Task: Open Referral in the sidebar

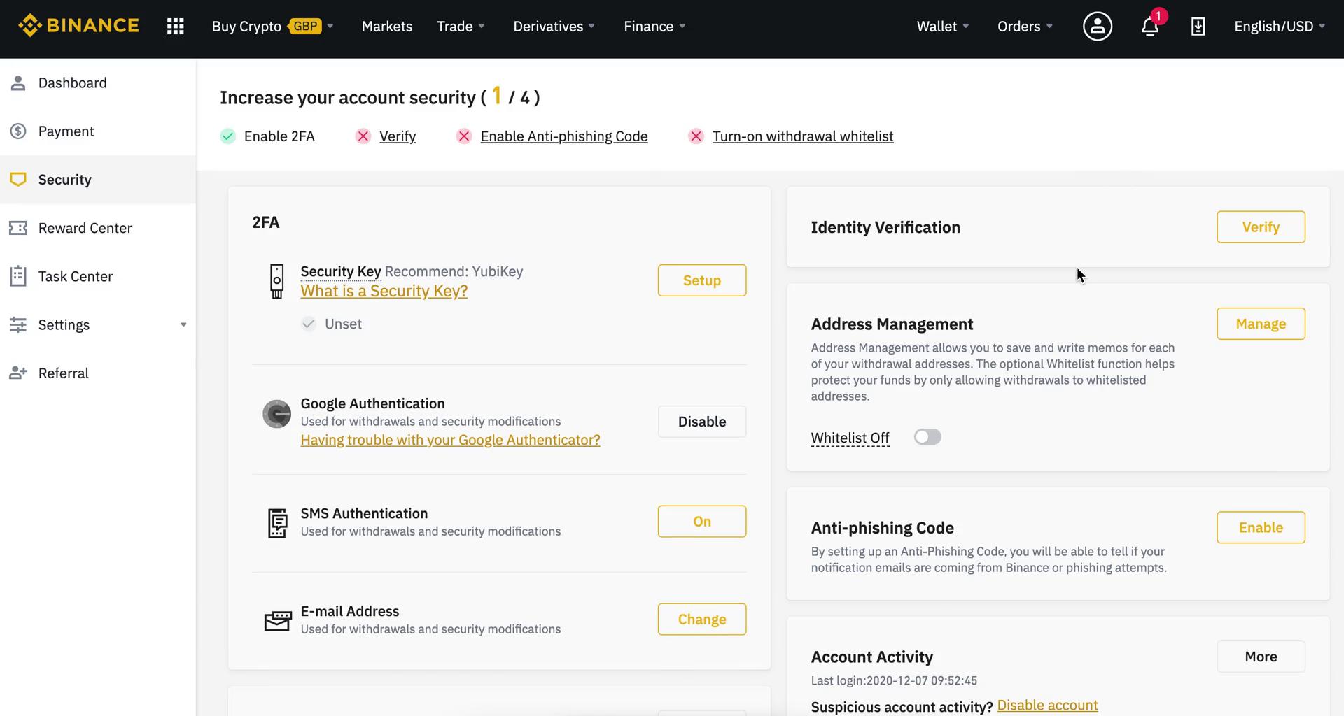Action: click(98, 373)
